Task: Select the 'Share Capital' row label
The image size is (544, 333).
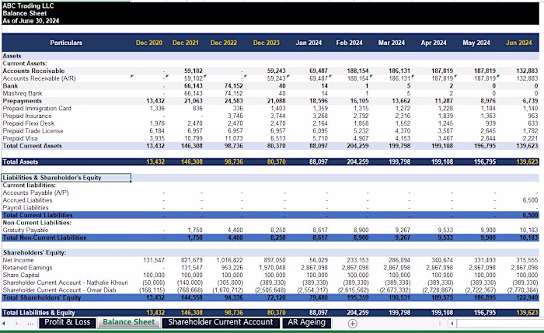Action: point(21,275)
